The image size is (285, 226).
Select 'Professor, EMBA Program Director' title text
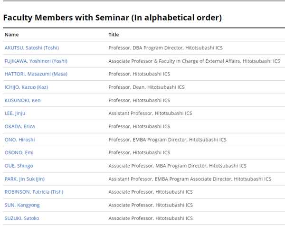[167, 140]
